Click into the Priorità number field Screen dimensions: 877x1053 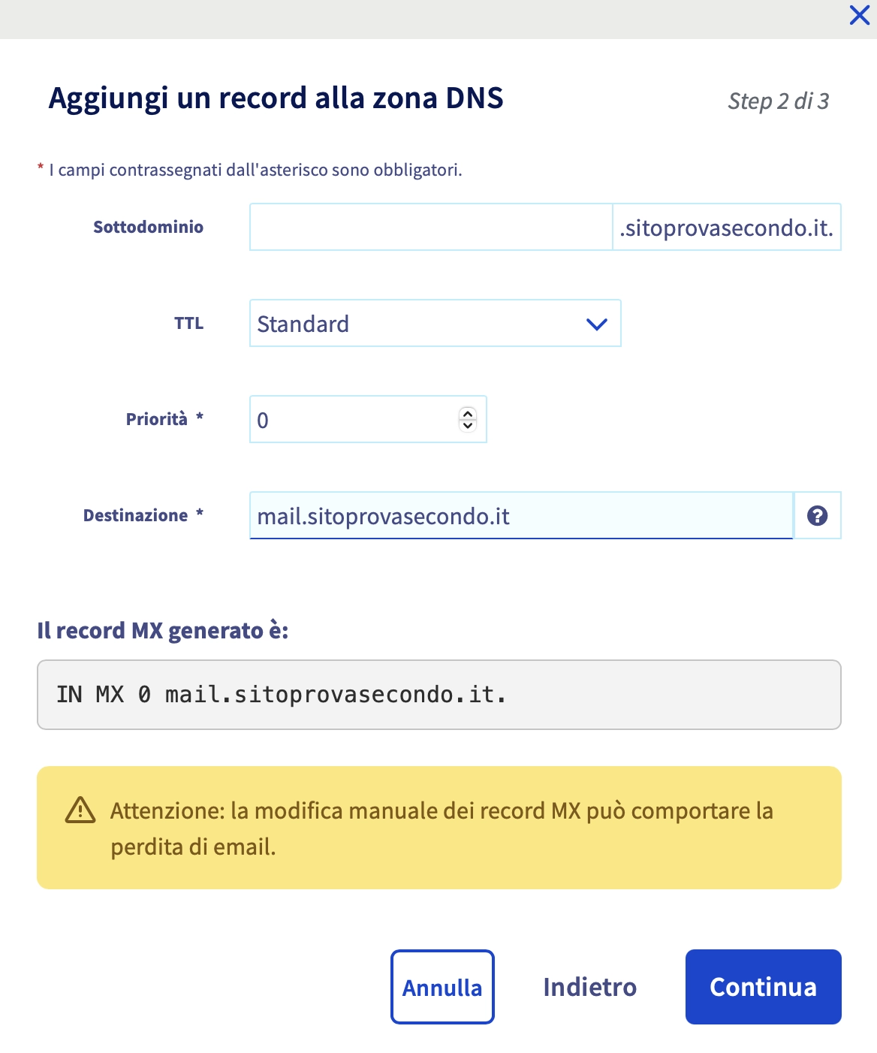[x=353, y=419]
